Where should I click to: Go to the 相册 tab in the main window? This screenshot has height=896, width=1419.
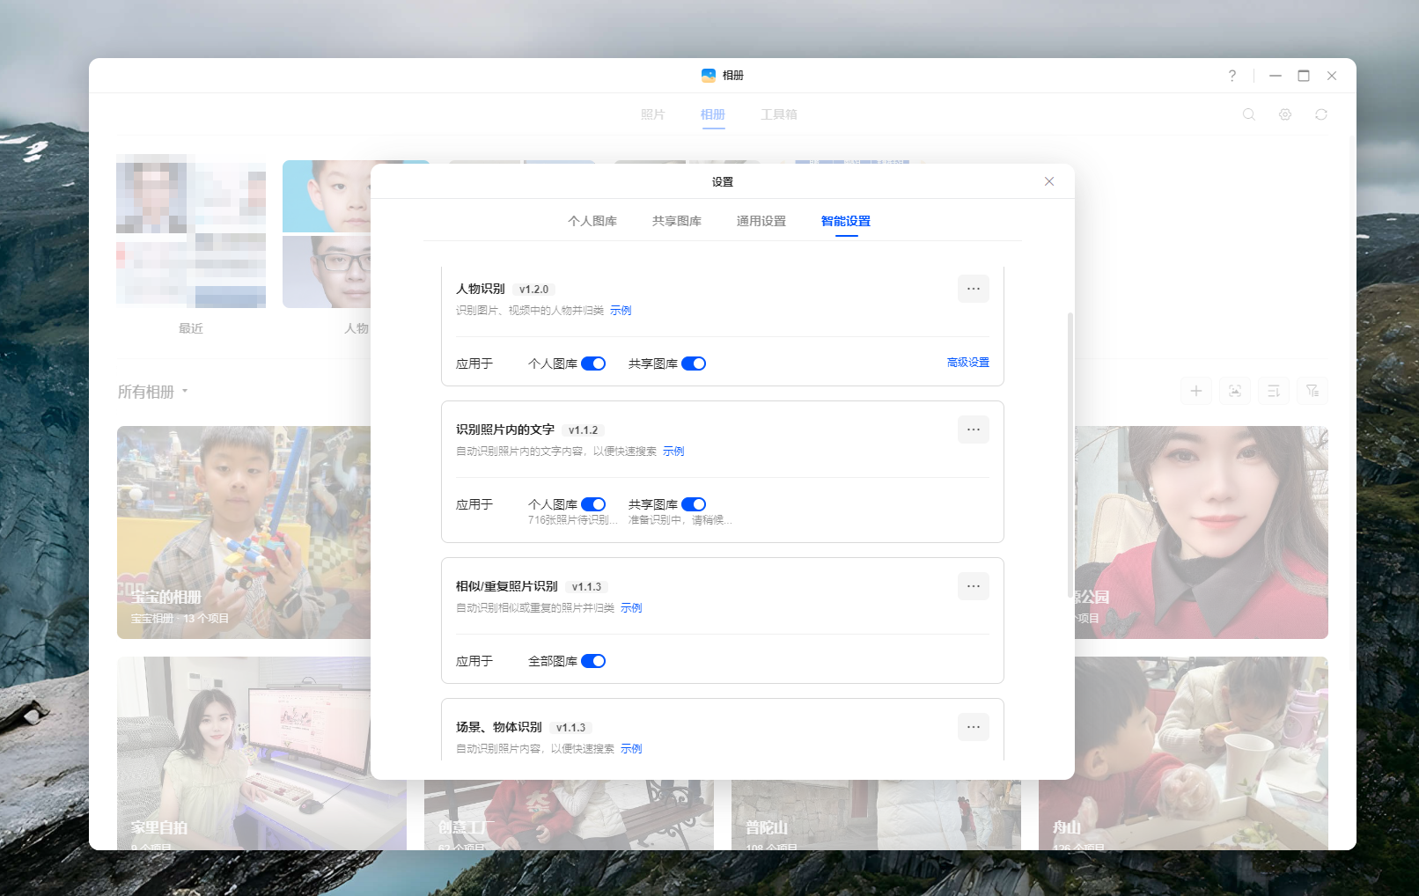pos(713,114)
